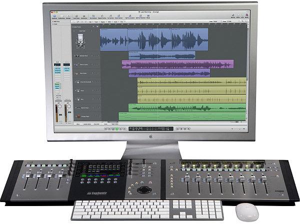300x224 pixels.
Task: Click the Set Locators toolbar icon
Action: click(x=93, y=16)
